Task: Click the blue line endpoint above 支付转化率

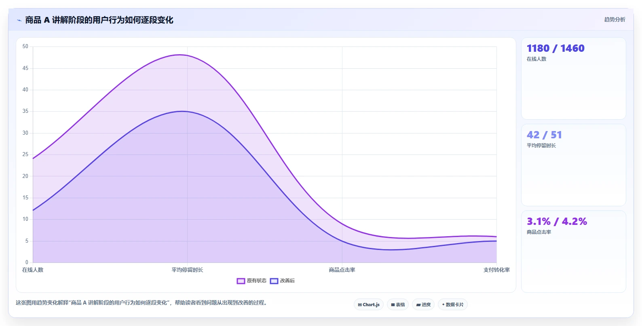Action: (496, 241)
